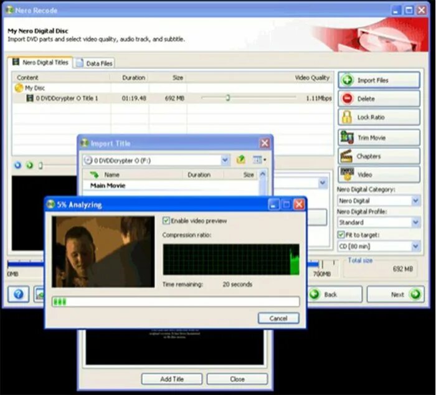
Task: Select the Main Movie entry in Import Title
Action: point(108,186)
